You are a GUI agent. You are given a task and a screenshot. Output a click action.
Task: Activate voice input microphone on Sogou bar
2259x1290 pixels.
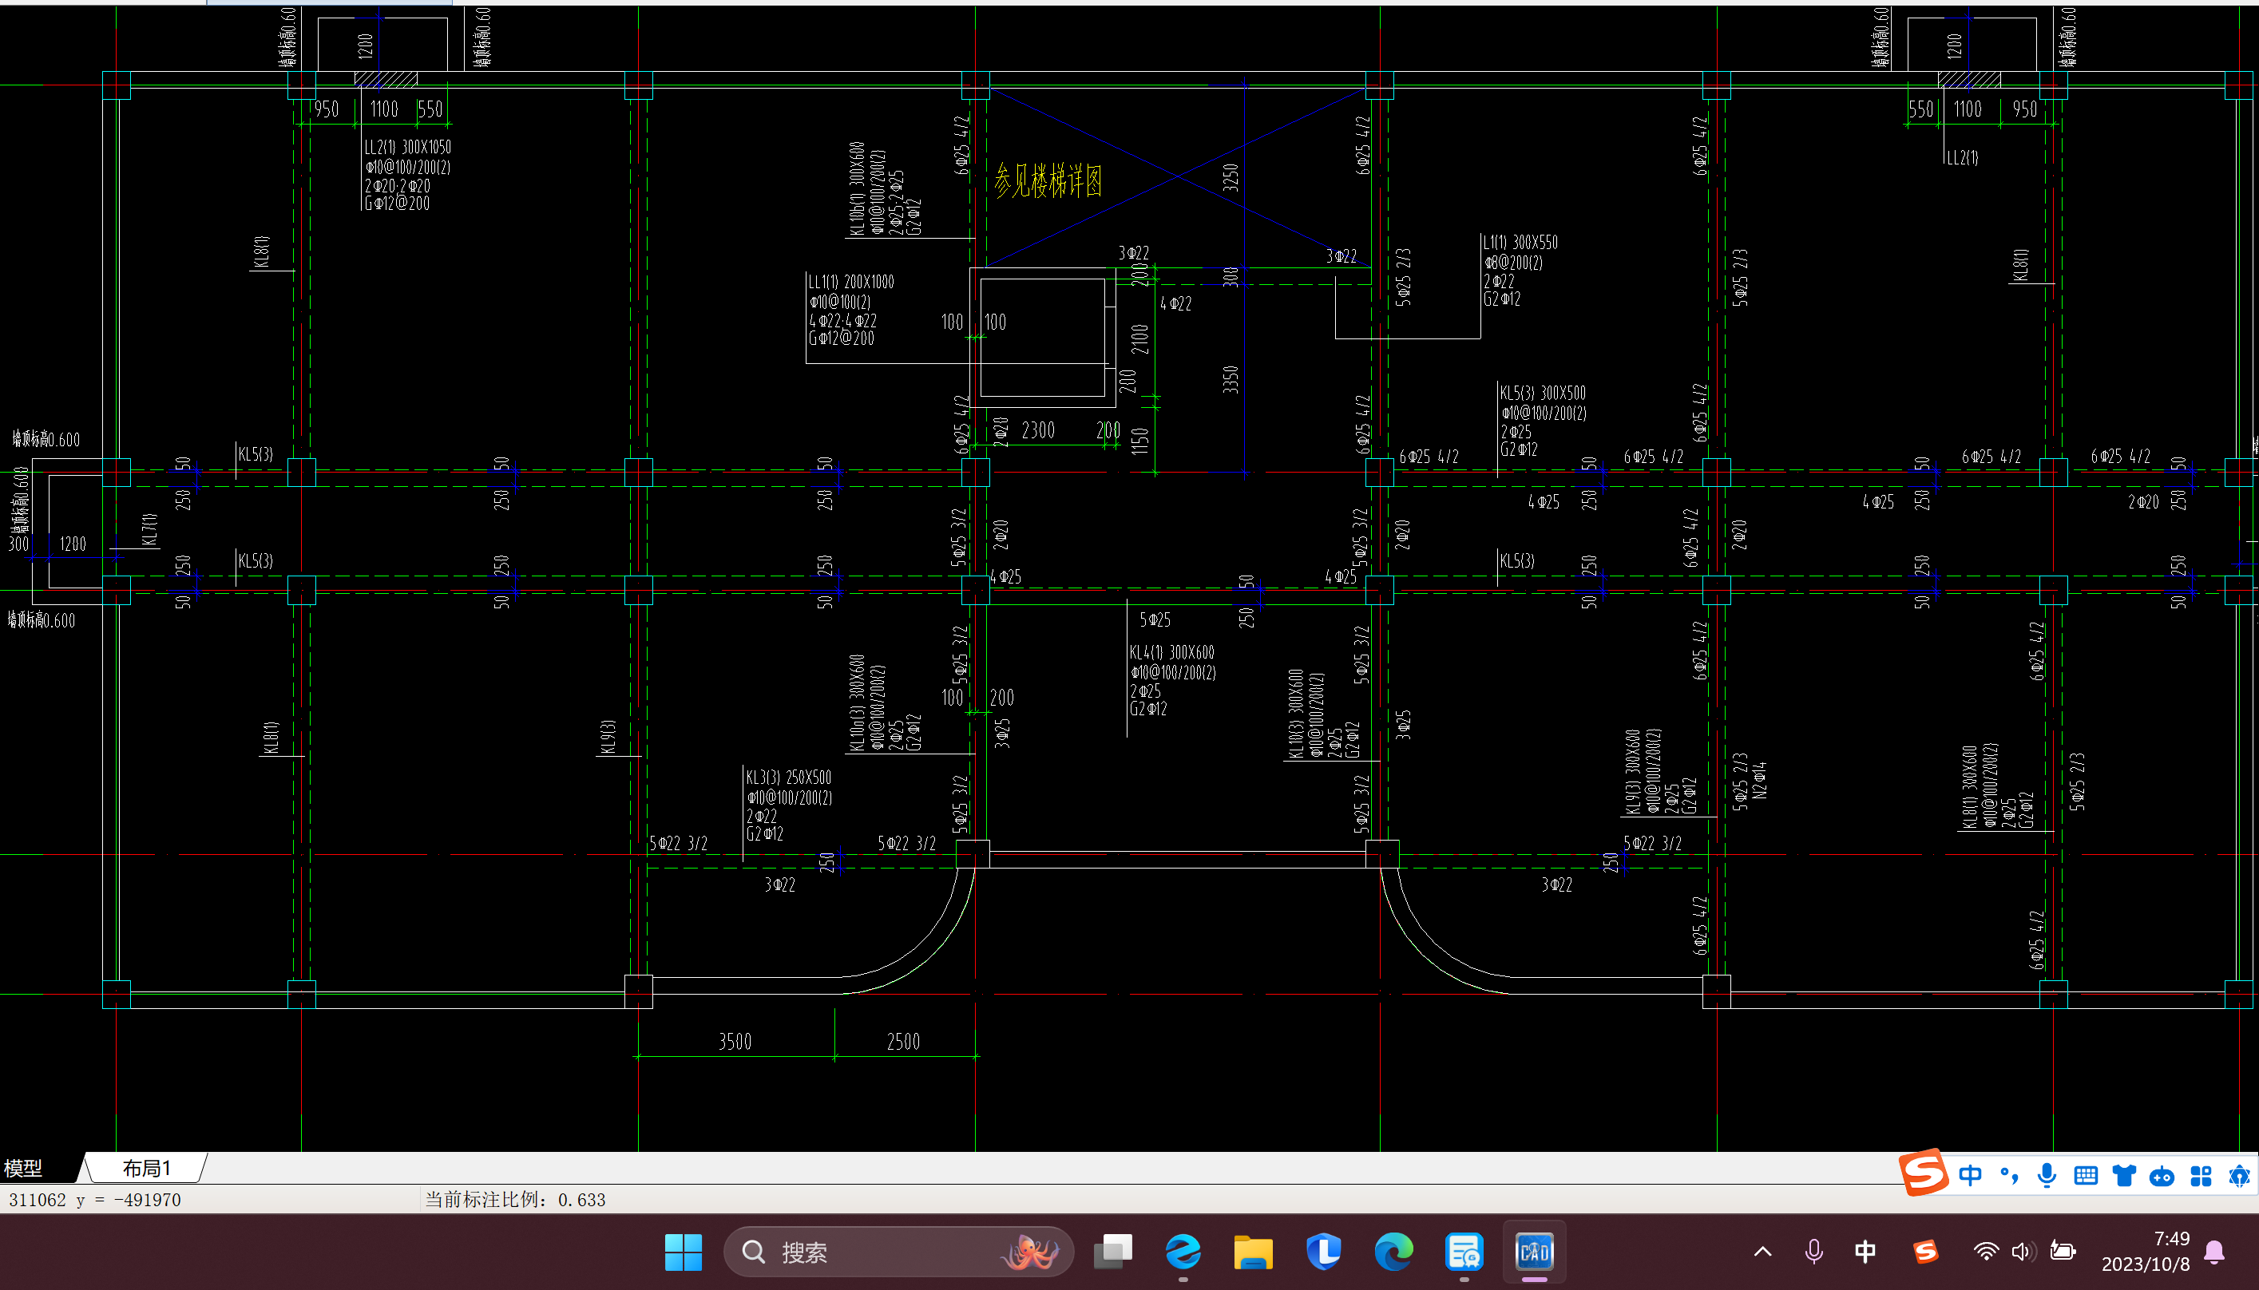coord(2047,1176)
